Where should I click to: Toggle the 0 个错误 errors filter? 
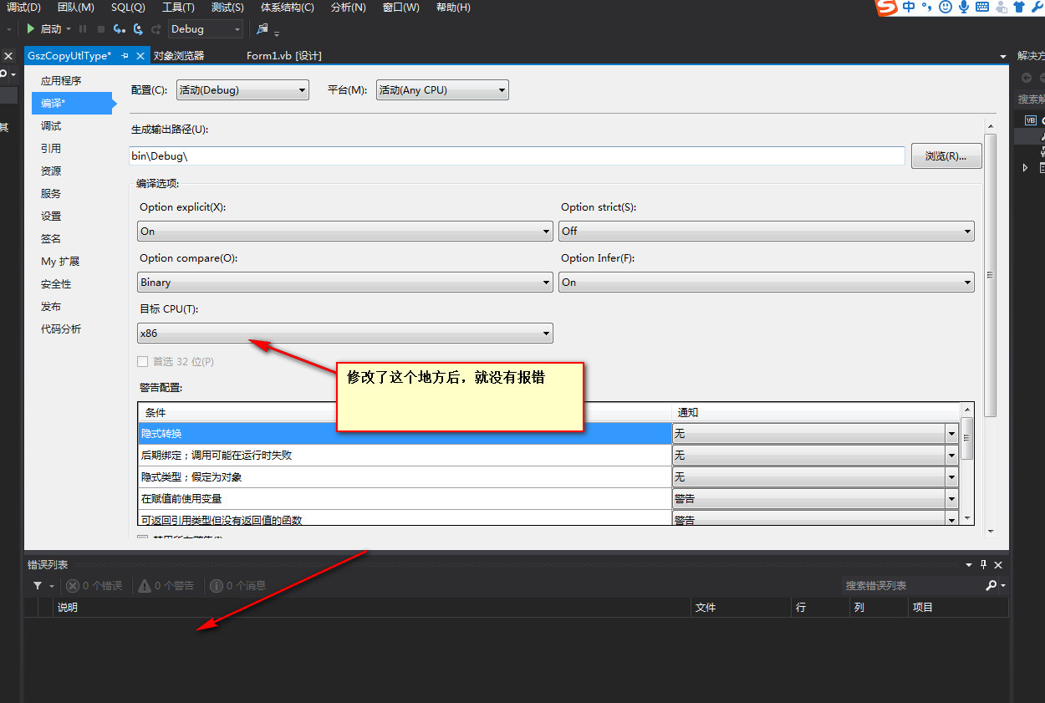(x=94, y=586)
